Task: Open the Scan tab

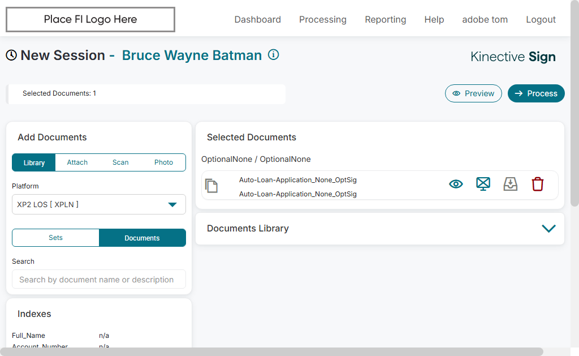Action: pos(120,162)
